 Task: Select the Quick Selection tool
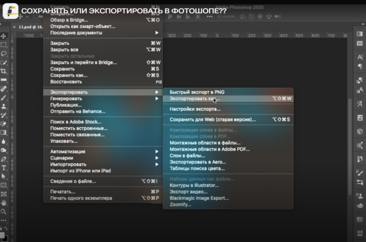(x=4, y=63)
